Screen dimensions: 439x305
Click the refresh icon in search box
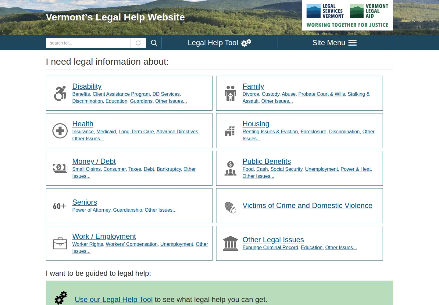(x=138, y=43)
